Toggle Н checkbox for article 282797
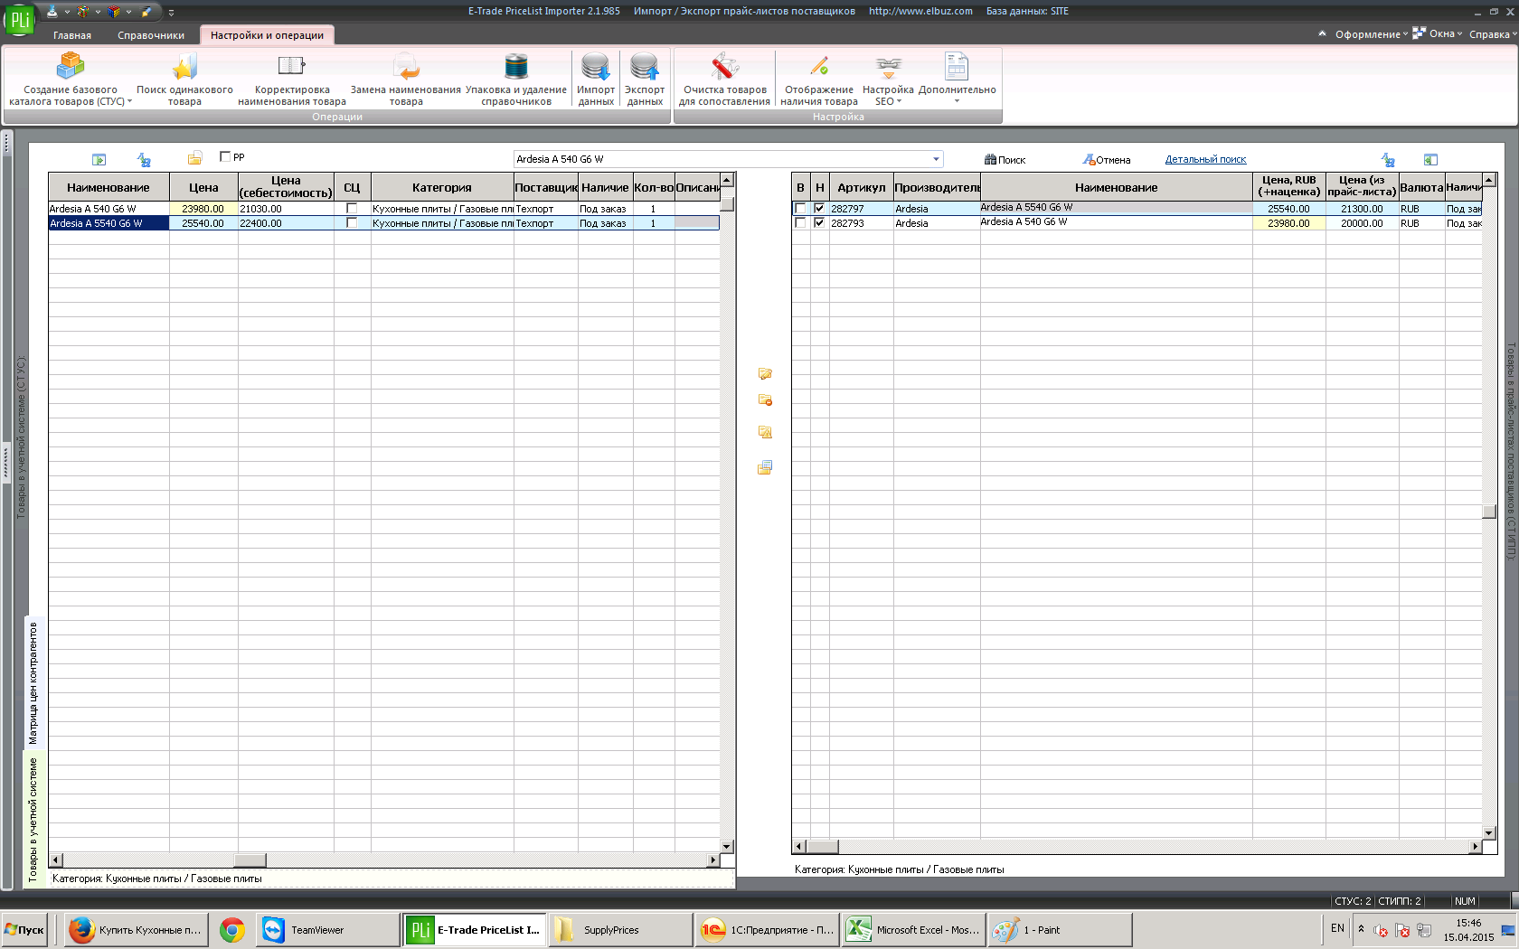1519x949 pixels. pos(819,209)
